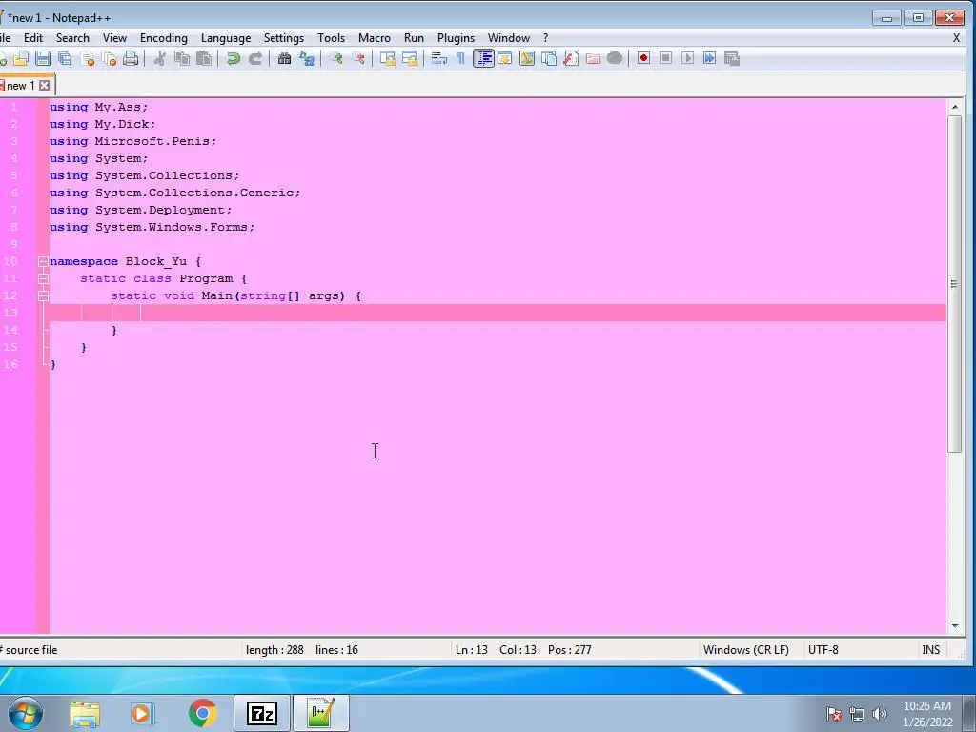Open Google Chrome from the taskbar
Screen dimensions: 976x732
pyautogui.click(x=202, y=713)
